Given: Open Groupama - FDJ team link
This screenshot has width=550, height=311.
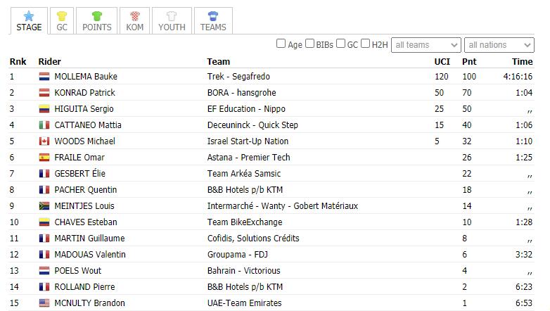Looking at the screenshot, I should tap(238, 255).
